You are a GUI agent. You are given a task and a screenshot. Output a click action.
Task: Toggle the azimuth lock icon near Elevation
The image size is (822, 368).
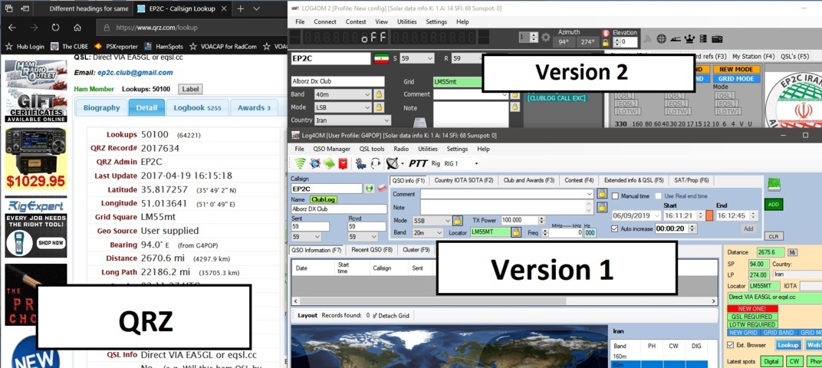(606, 42)
